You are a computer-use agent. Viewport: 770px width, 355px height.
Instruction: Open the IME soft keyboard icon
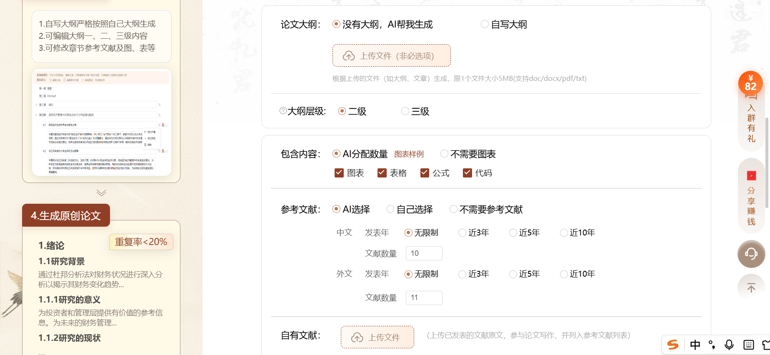[749, 345]
